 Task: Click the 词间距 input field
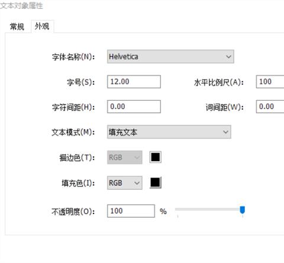tap(270, 107)
